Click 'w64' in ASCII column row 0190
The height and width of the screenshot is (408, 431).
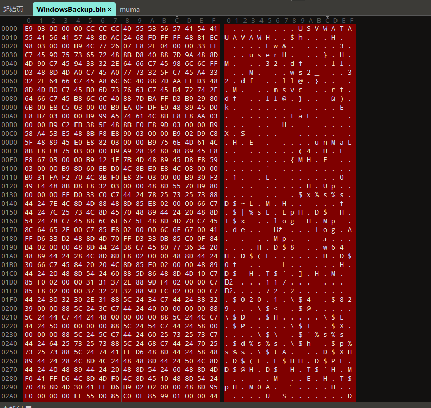pyautogui.click(x=333, y=247)
